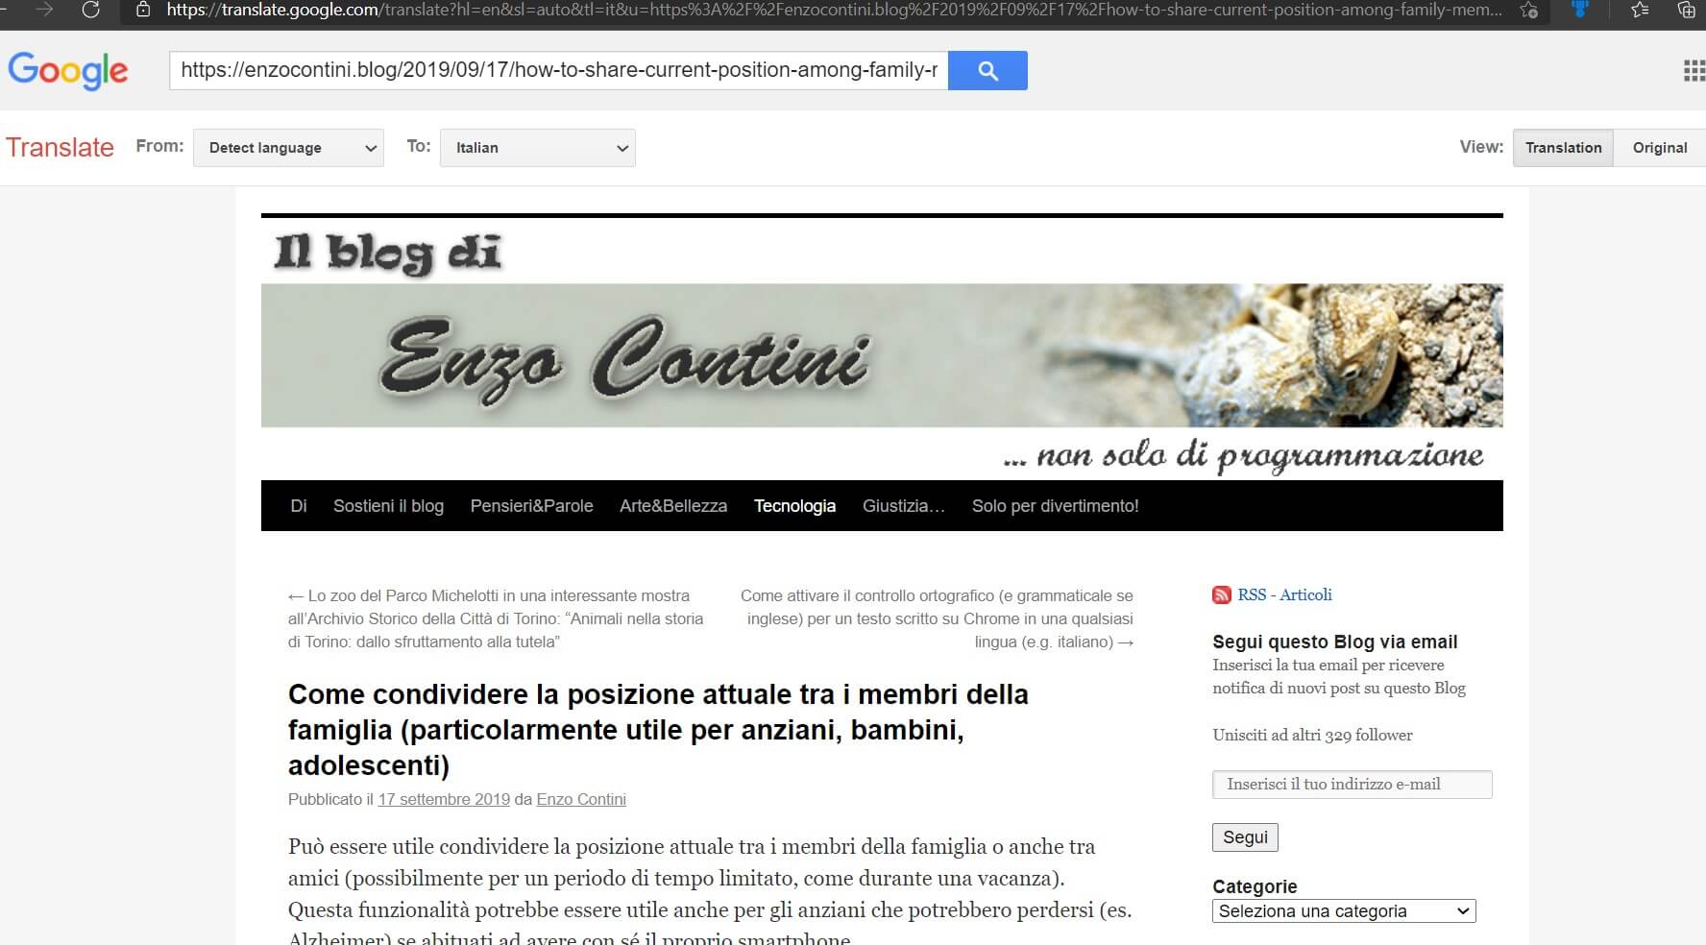Open the Seleziona una categoria dropdown
This screenshot has height=945, width=1706.
(x=1343, y=911)
